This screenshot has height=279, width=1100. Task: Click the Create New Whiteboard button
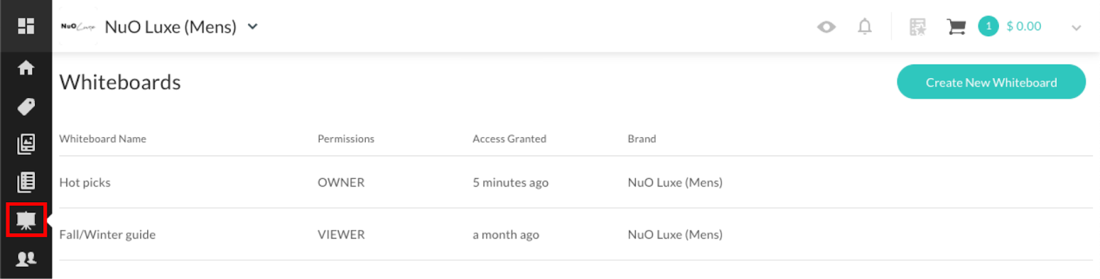[x=991, y=82]
